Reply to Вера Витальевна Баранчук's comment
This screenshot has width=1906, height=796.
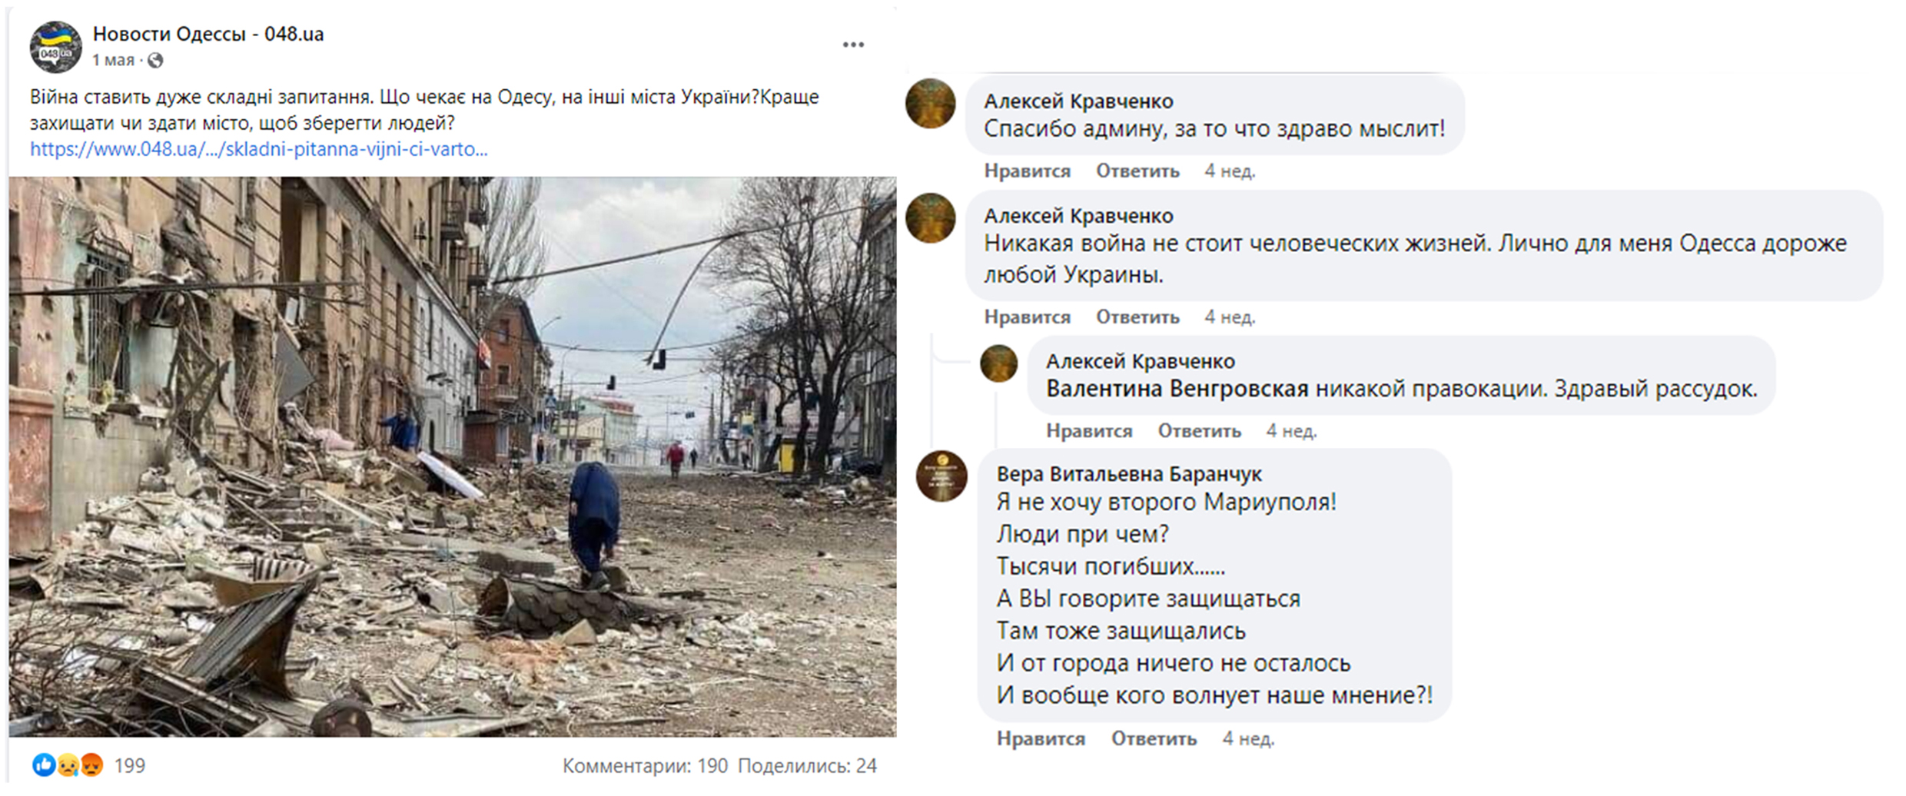tap(1154, 738)
